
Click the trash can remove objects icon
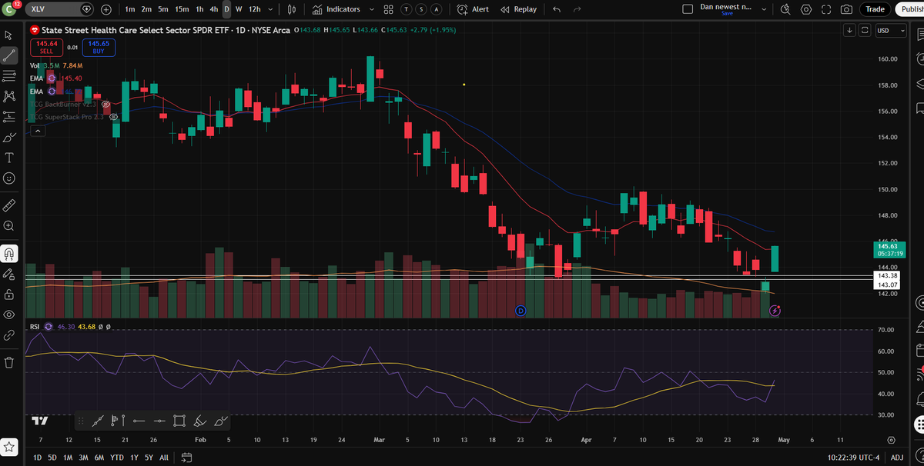(x=9, y=362)
